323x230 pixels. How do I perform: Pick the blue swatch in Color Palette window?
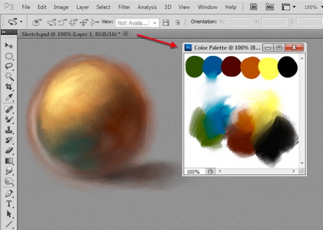213,66
